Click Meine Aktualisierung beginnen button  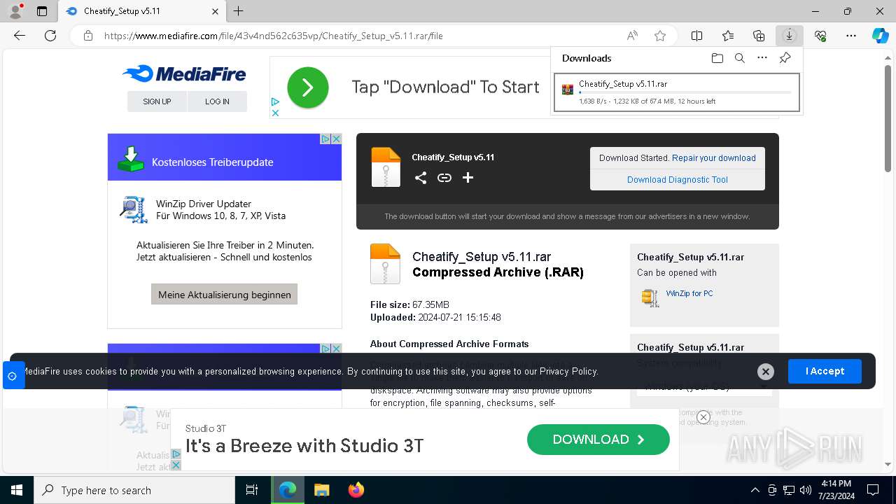coord(225,295)
